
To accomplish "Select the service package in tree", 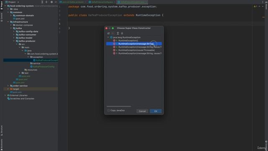I will 36,63.
